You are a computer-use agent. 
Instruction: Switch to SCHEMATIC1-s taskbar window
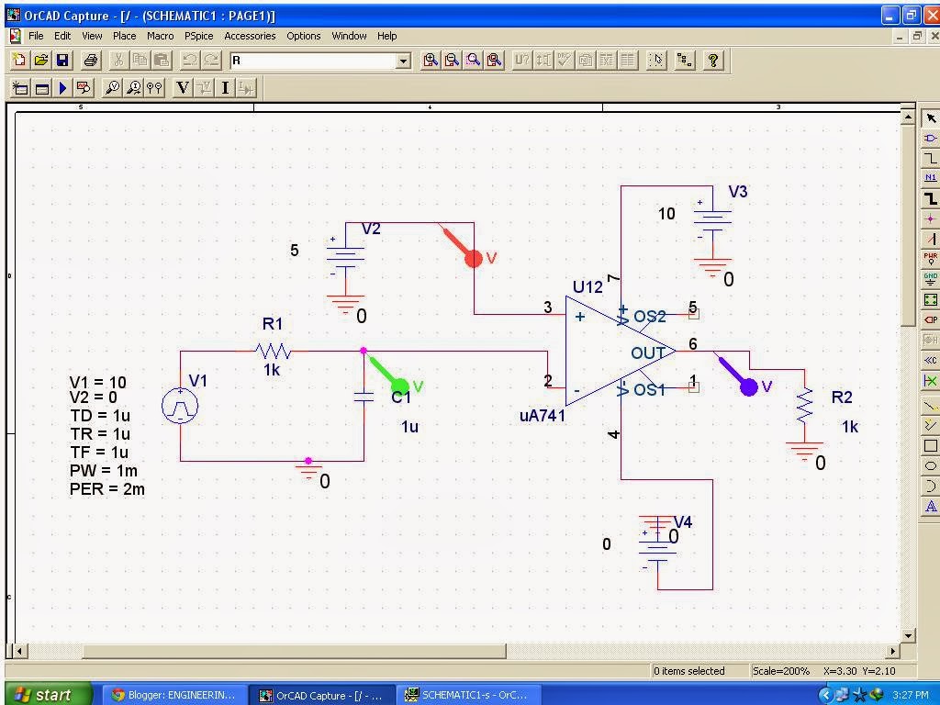467,695
